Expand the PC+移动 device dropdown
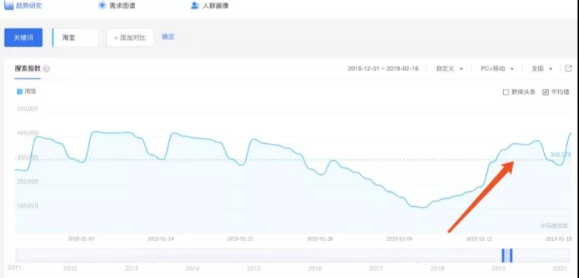Image resolution: width=579 pixels, height=278 pixels. tap(497, 69)
